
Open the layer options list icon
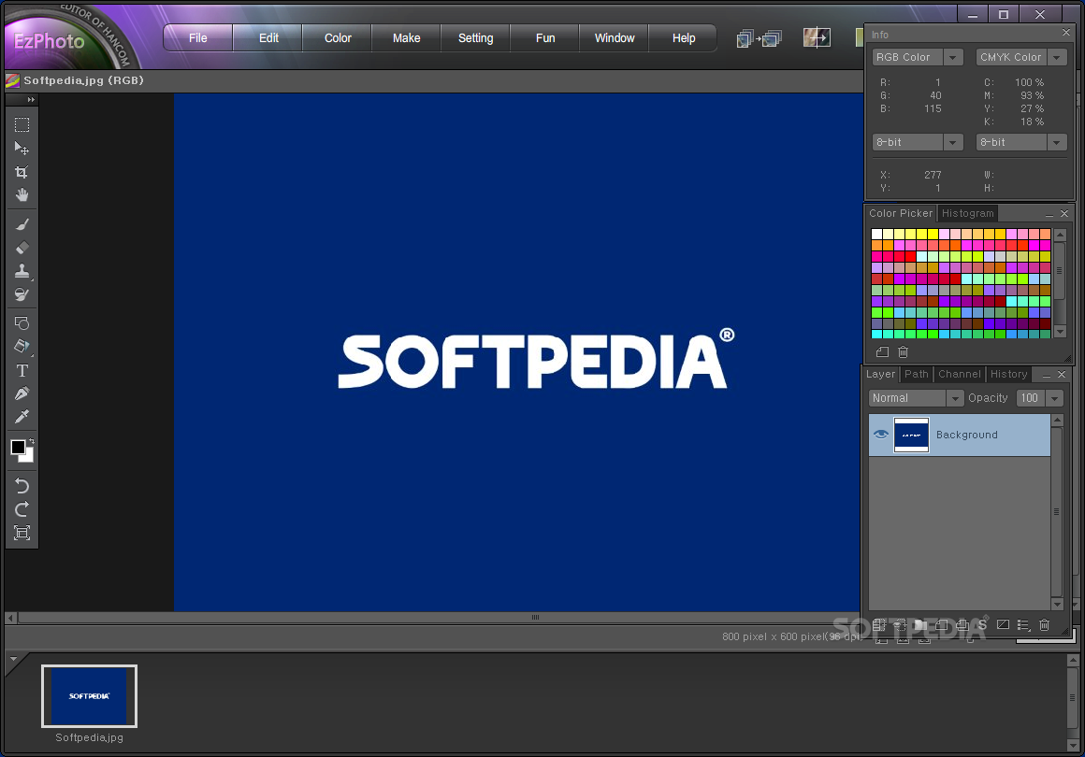point(1023,625)
